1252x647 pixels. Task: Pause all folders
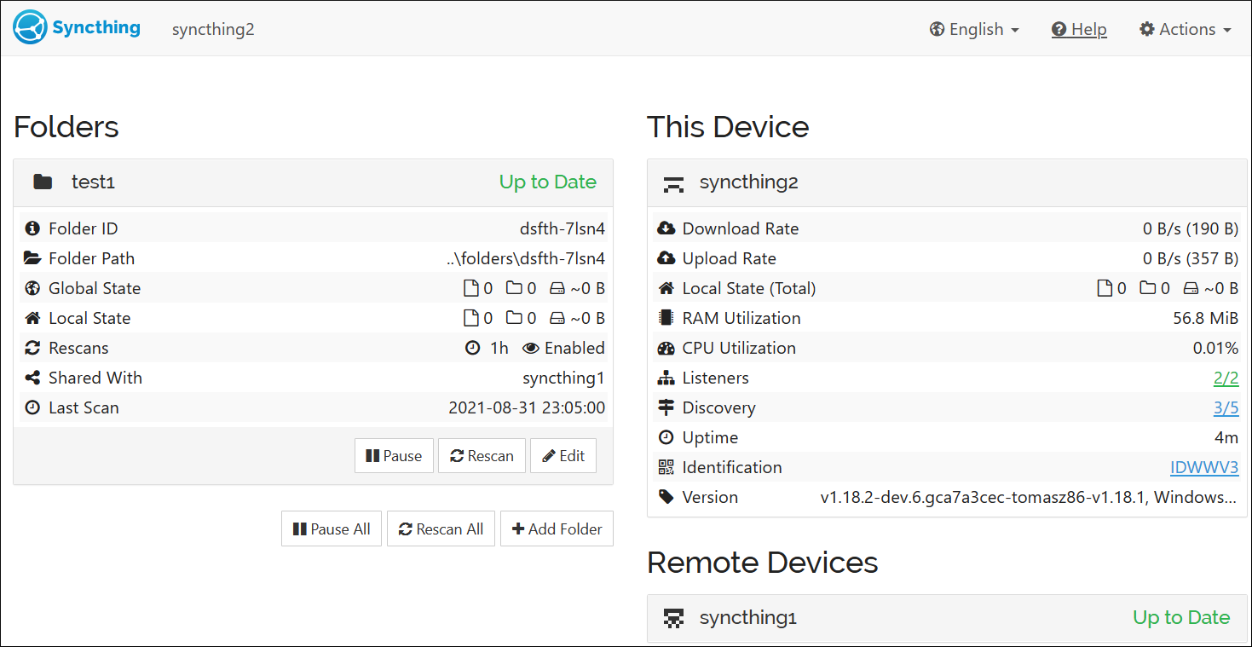332,529
